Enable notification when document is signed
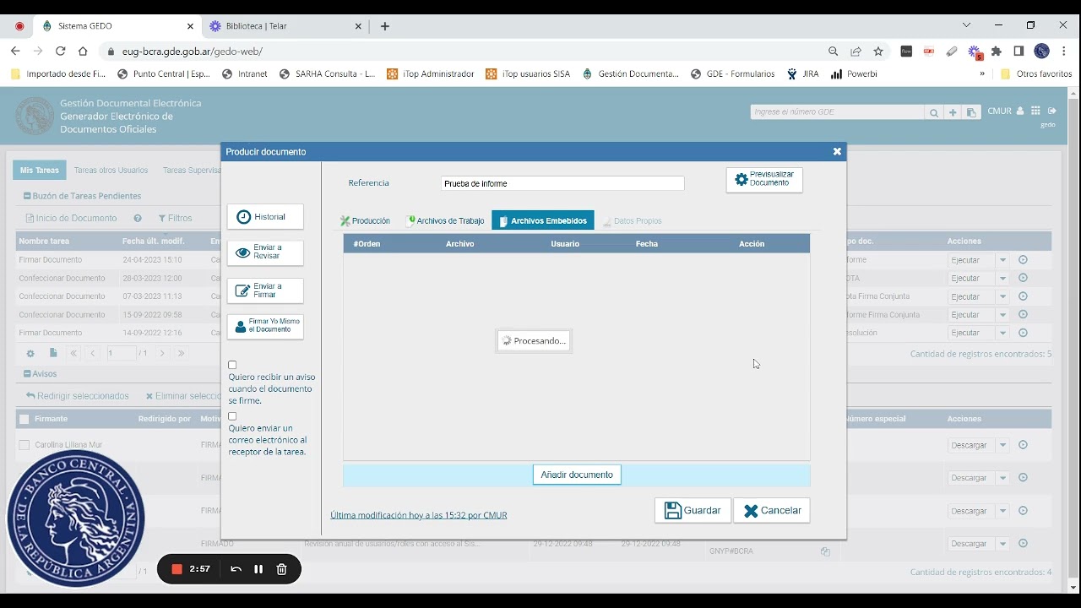Screen dimensions: 1081x608 (x=232, y=365)
